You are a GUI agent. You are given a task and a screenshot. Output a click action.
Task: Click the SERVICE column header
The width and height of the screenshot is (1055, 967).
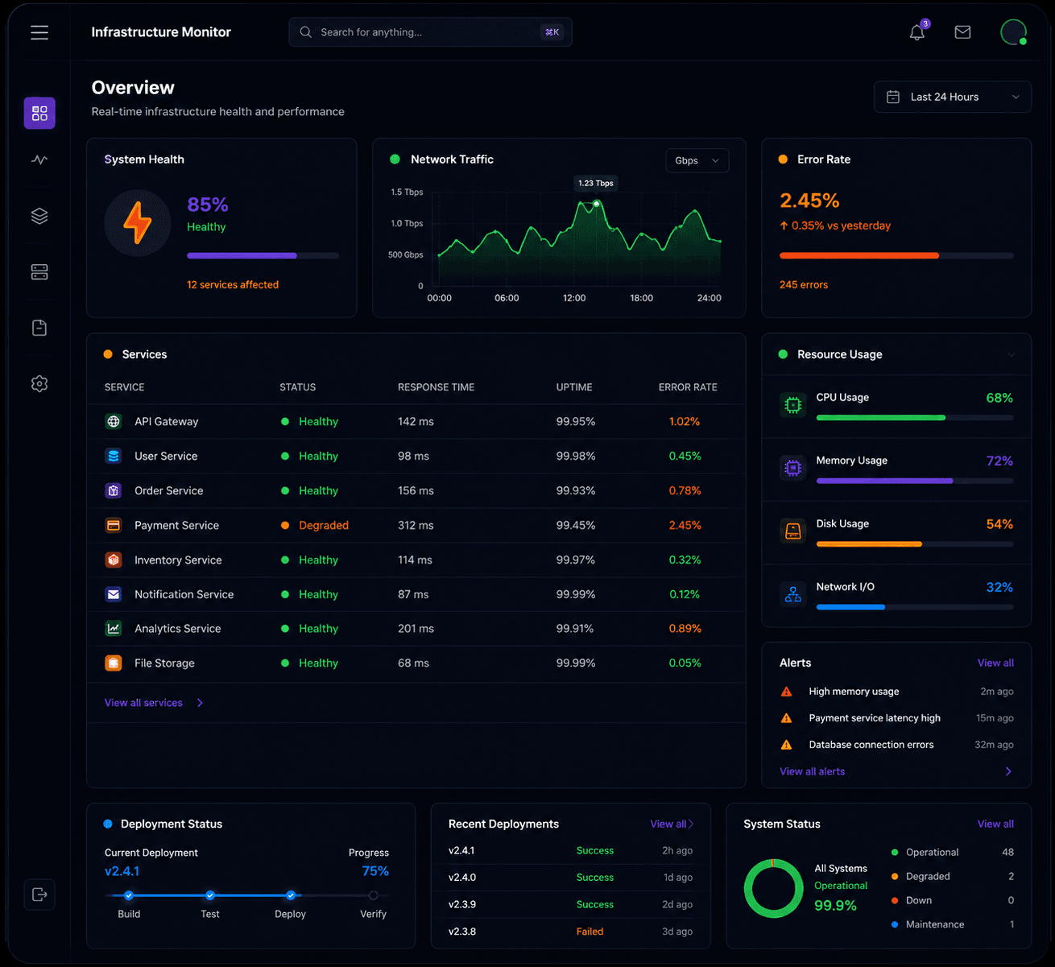(x=125, y=387)
